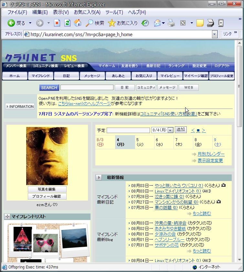Click the 予定 schedule text field
This screenshot has width=244, height=272.
[x=128, y=130]
